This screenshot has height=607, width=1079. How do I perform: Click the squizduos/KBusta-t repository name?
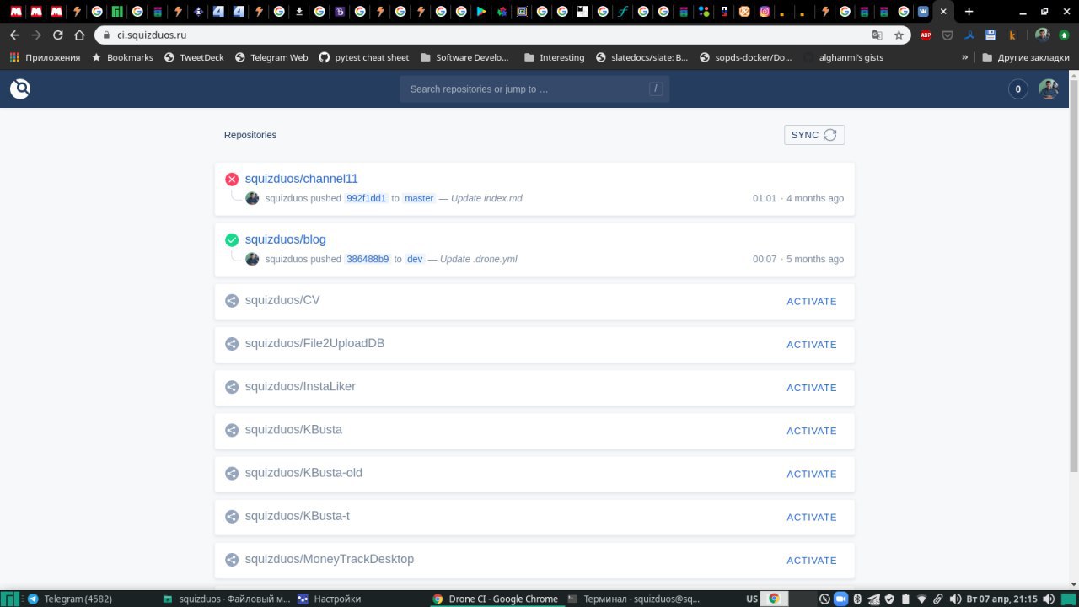(x=297, y=516)
